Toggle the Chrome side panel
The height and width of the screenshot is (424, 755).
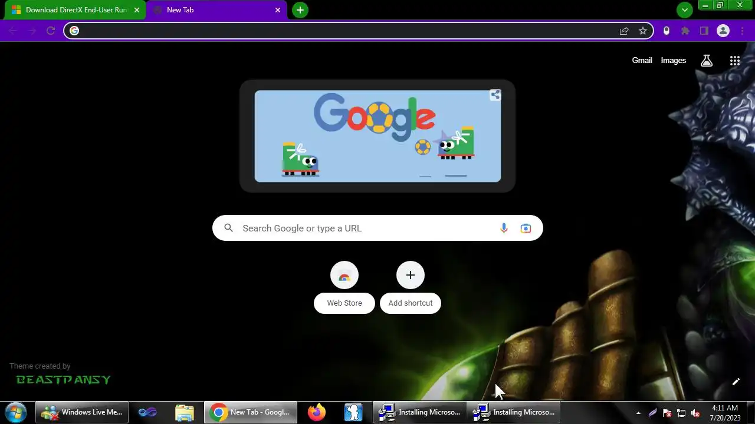coord(704,31)
